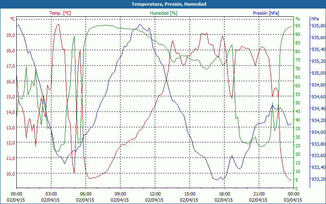326x204 pixels.
Task: Click the 90 humidity axis value
Action: pyautogui.click(x=298, y=34)
